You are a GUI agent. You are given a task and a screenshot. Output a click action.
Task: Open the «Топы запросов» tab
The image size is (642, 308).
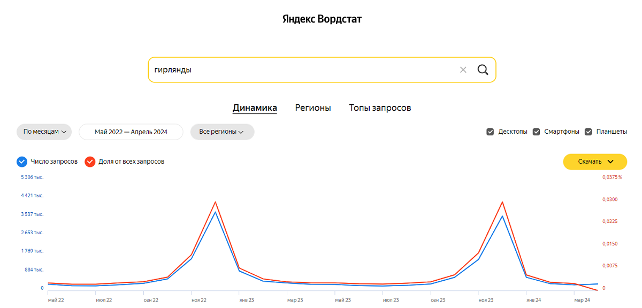click(x=380, y=107)
